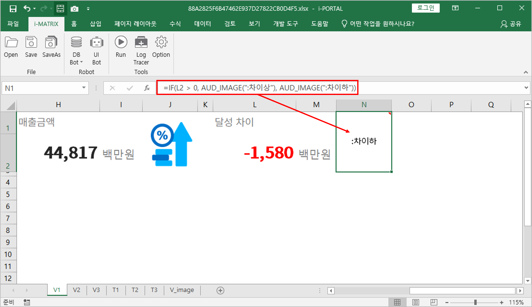This screenshot has width=532, height=307.
Task: Click the 공유 share button
Action: pyautogui.click(x=511, y=24)
